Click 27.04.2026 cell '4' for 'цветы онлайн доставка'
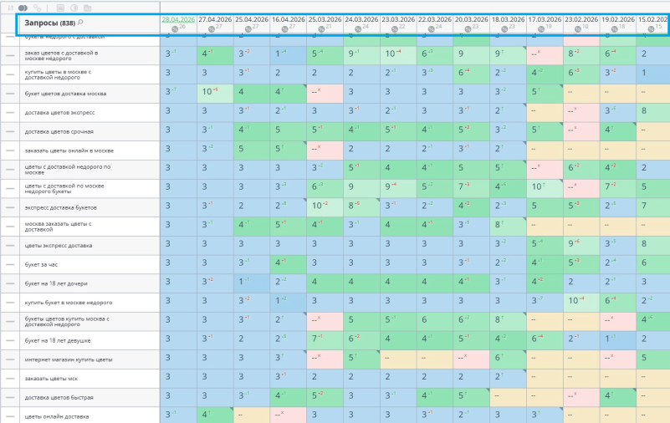The height and width of the screenshot is (423, 670). point(215,415)
